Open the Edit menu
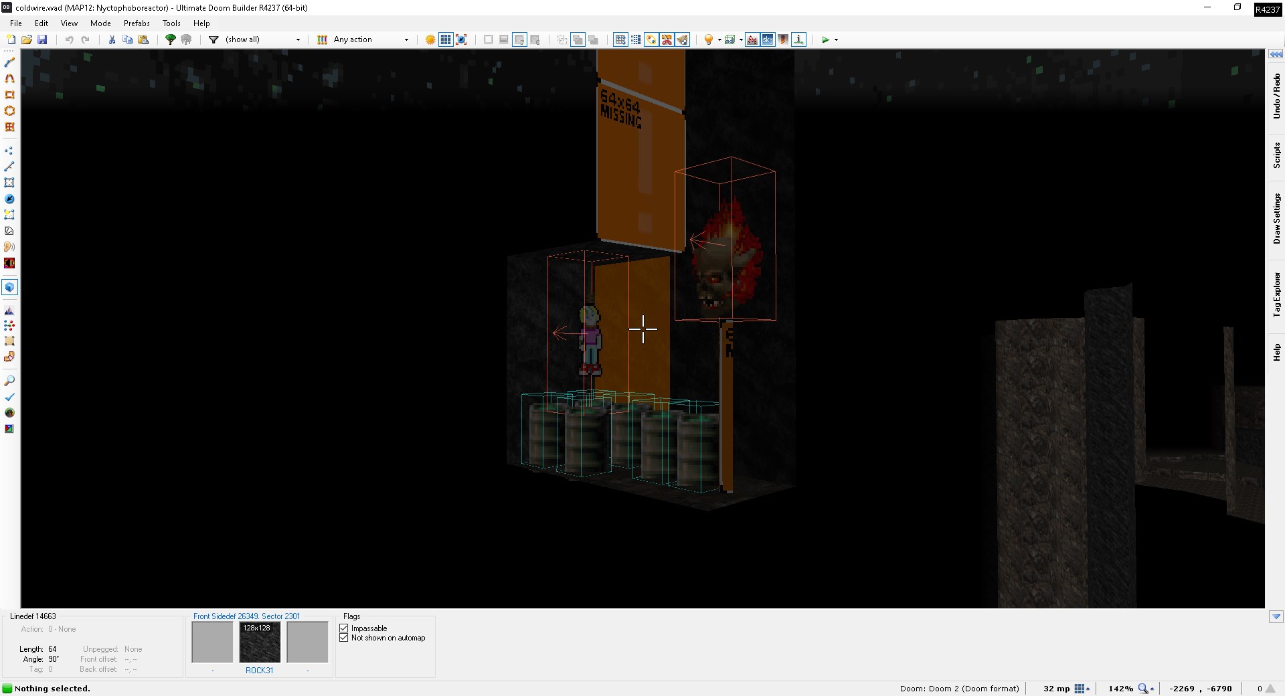The image size is (1285, 696). [x=41, y=23]
